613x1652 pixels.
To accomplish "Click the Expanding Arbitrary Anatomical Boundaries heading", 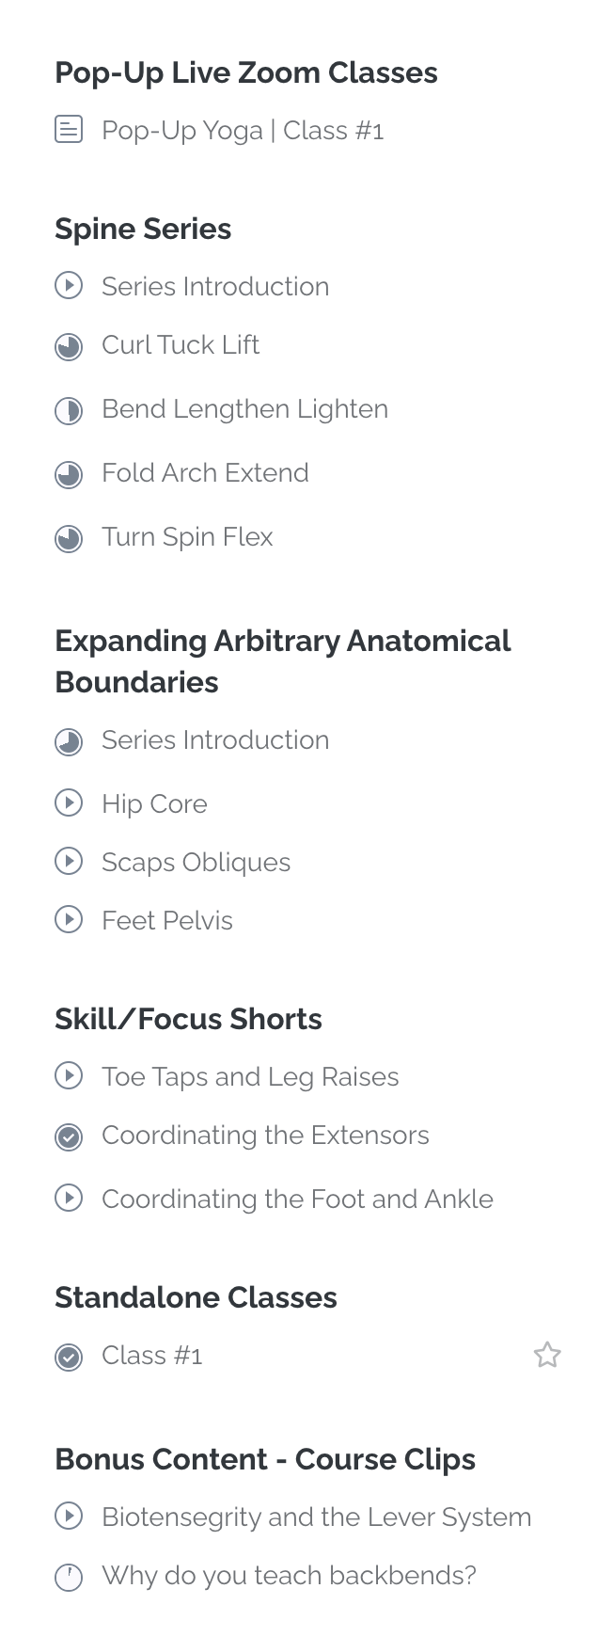I will [x=282, y=661].
